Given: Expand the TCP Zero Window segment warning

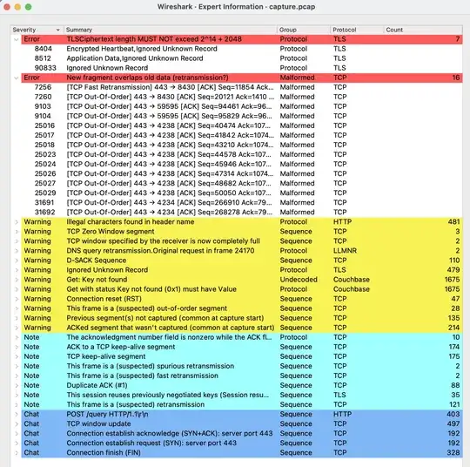Looking at the screenshot, I should coord(17,232).
